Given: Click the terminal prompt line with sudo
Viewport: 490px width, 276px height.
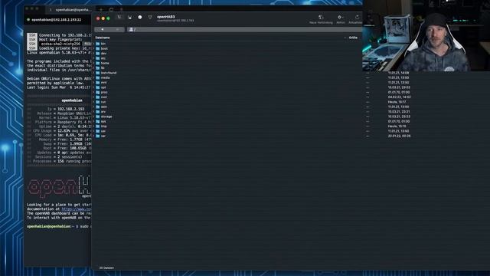Looking at the screenshot, I should pos(59,226).
